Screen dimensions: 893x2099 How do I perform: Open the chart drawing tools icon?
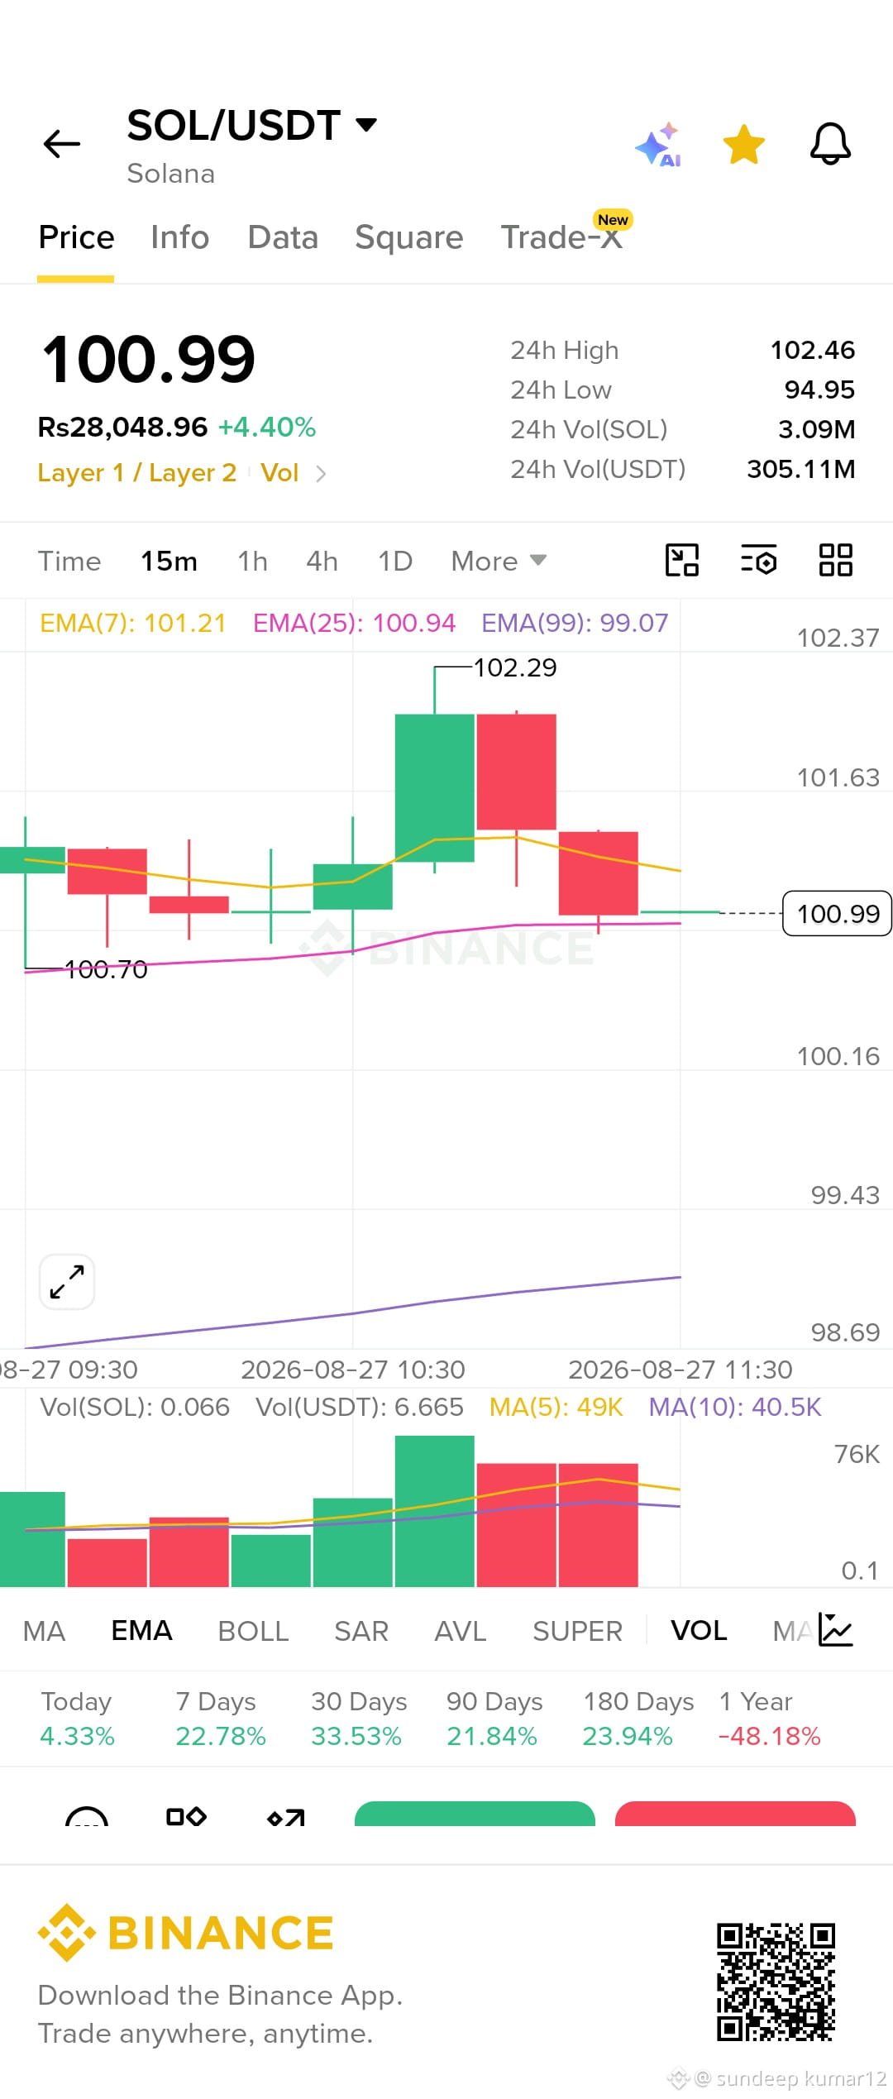[682, 560]
